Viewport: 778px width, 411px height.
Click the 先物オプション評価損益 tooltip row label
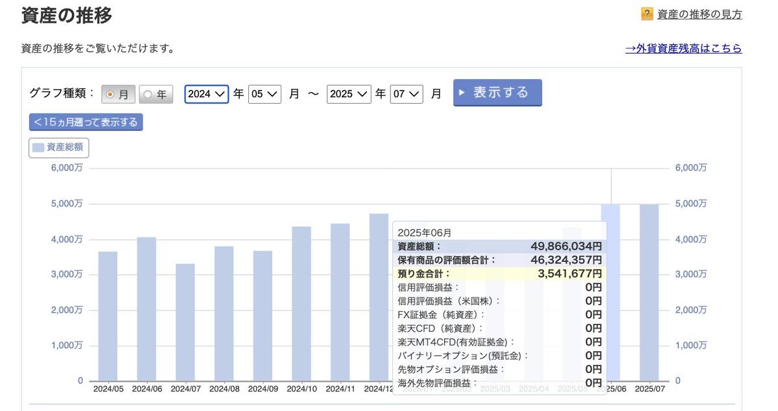point(451,369)
